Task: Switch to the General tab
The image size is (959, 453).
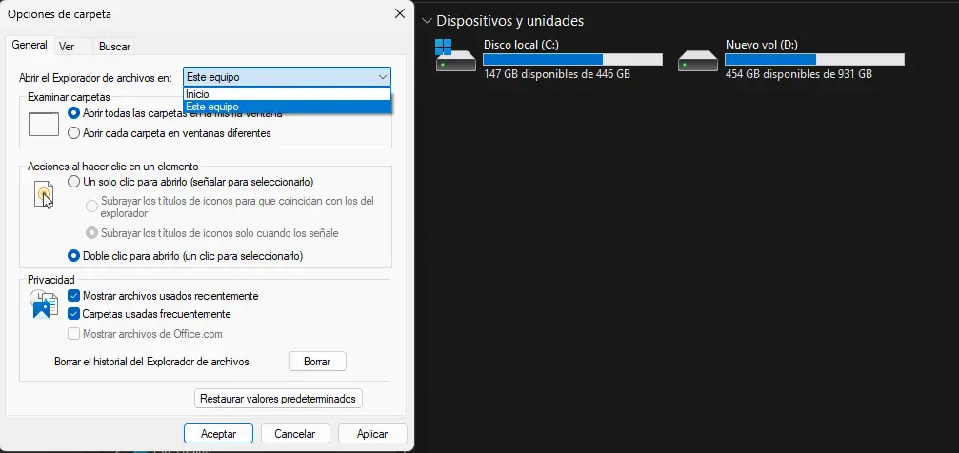Action: coord(30,45)
